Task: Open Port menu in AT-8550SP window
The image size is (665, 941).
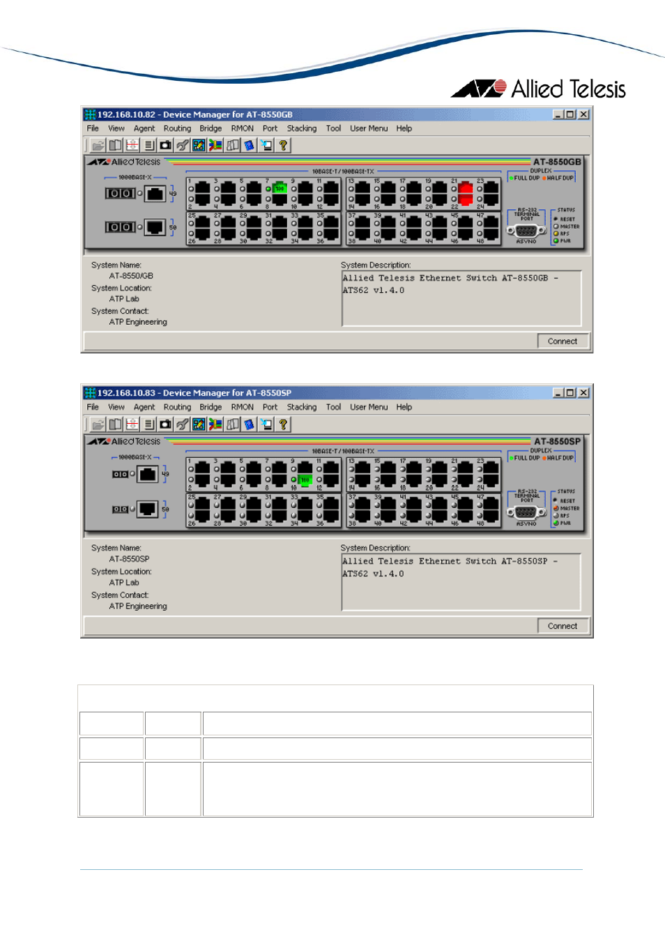Action: (270, 407)
